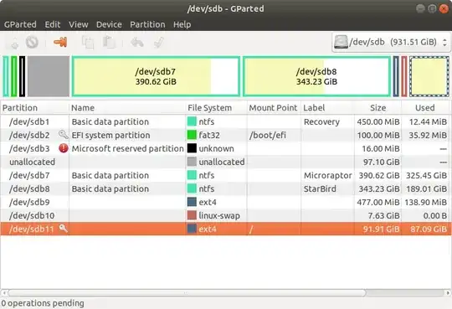Click the scrollbar right arrow
Viewport: 452px width, 309px height.
pyautogui.click(x=448, y=293)
